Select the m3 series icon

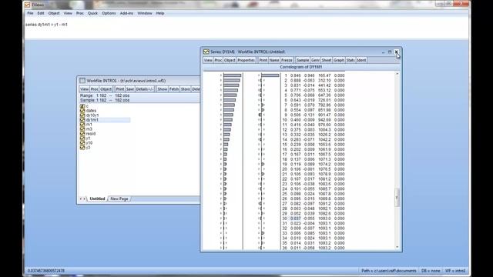(x=82, y=128)
